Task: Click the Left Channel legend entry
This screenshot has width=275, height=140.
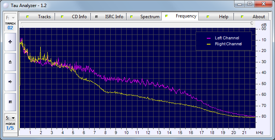Action: tap(223, 38)
